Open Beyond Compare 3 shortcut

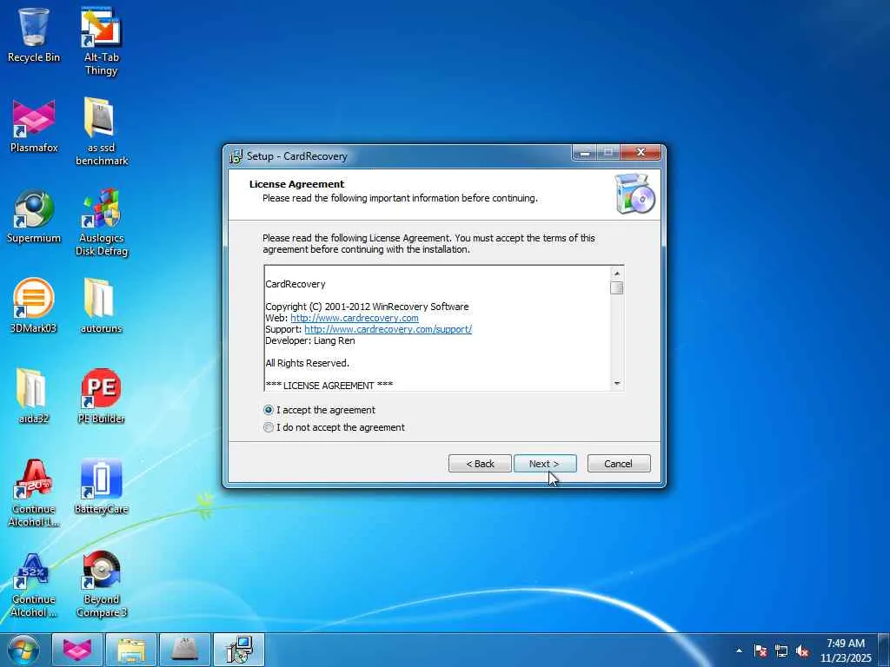click(x=101, y=584)
